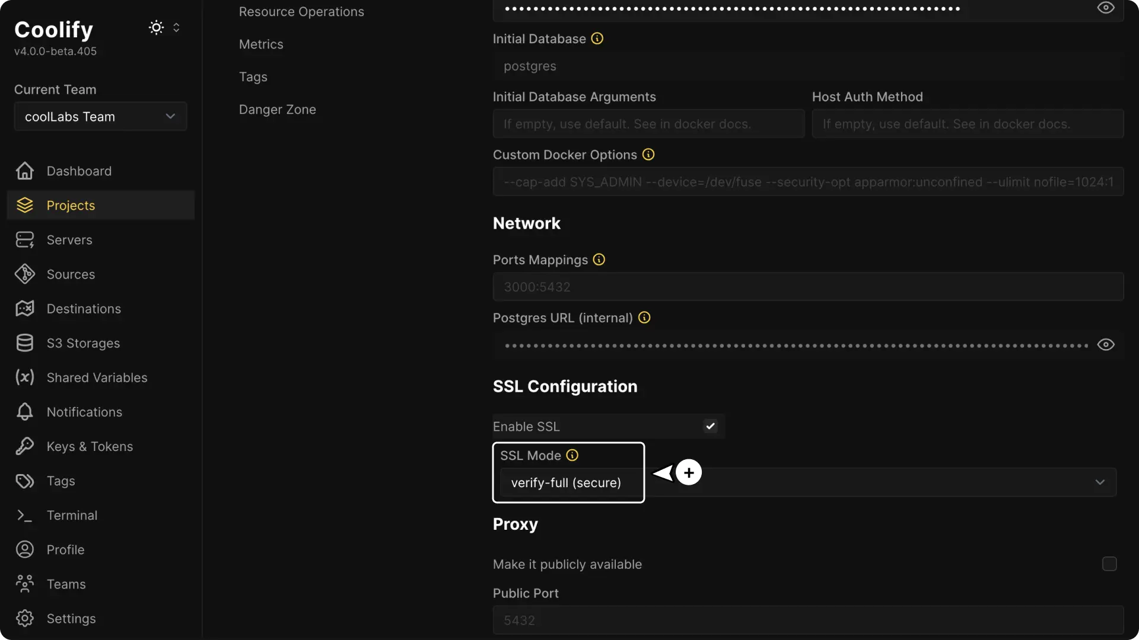Image resolution: width=1139 pixels, height=640 pixels.
Task: Open Keys & Tokens
Action: click(x=90, y=446)
